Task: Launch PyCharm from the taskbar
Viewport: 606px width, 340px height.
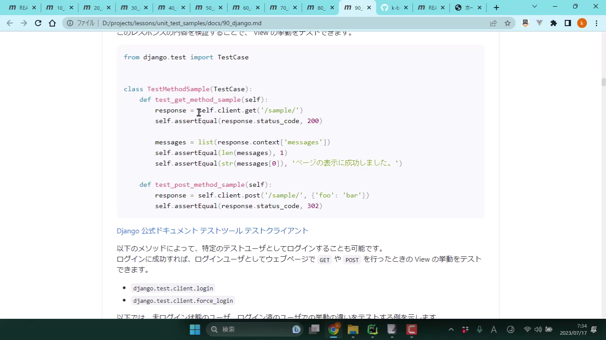Action: [373, 329]
